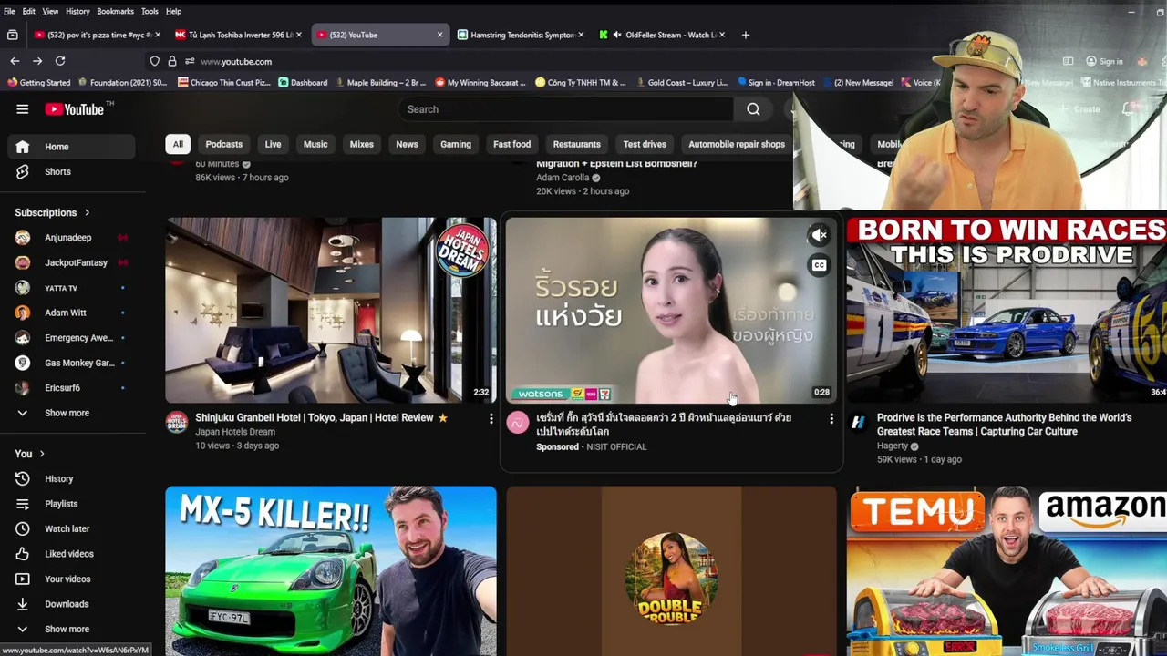Go forward with browser forward arrow
The height and width of the screenshot is (656, 1167).
[37, 61]
